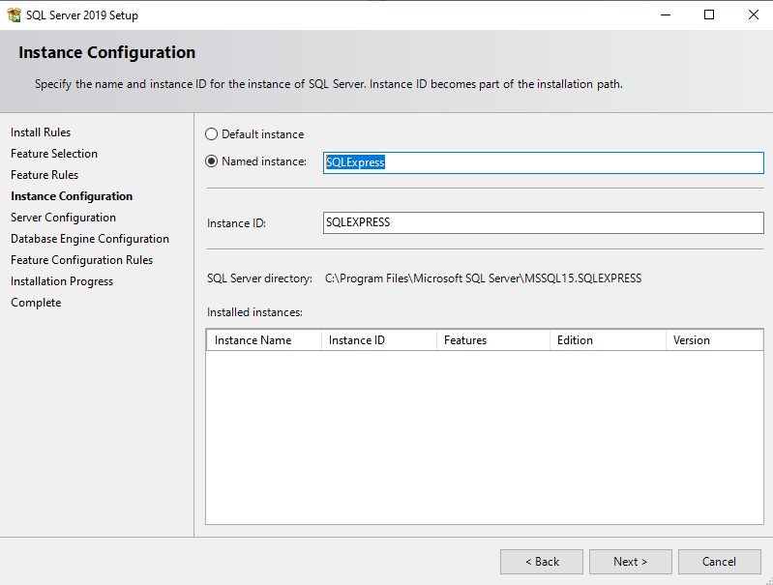Go to Installation Progress step
The width and height of the screenshot is (773, 585).
click(62, 281)
